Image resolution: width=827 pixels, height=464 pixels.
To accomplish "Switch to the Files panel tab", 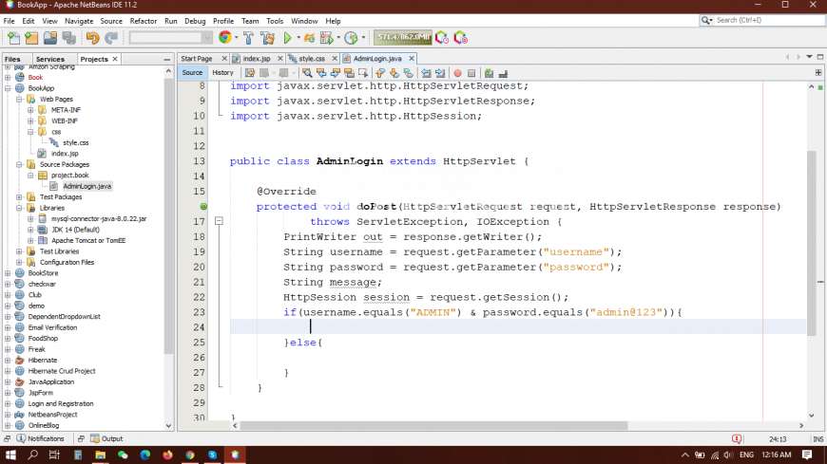I will pos(12,59).
